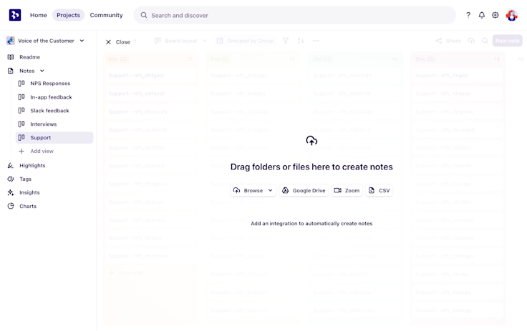Import recordings from Zoom
The height and width of the screenshot is (331, 527).
point(347,190)
